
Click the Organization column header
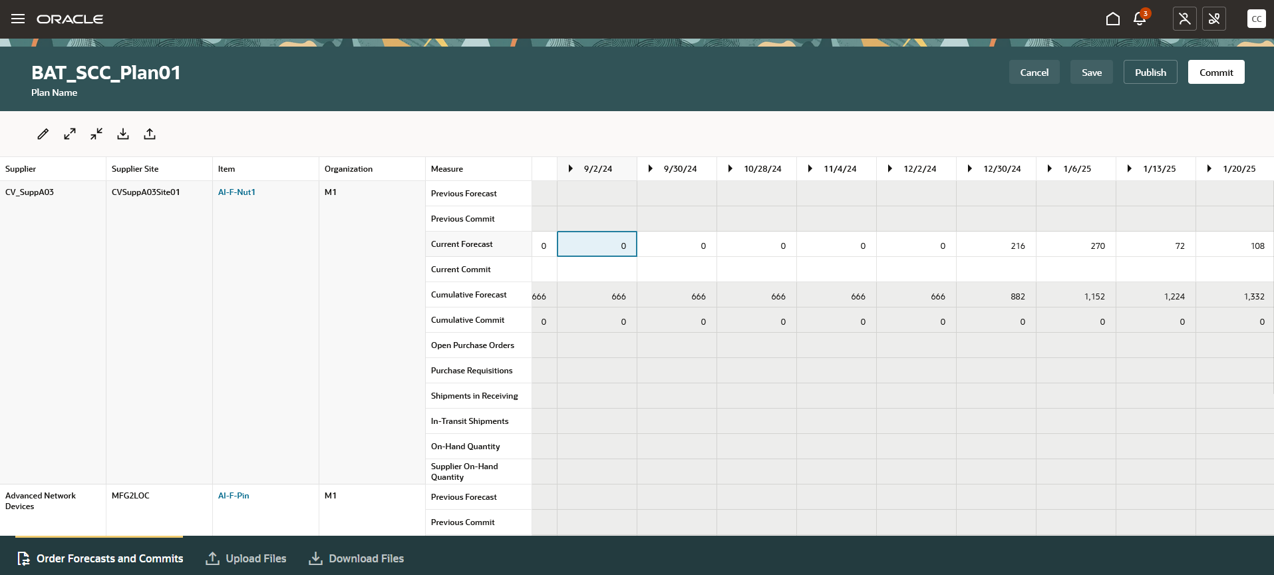(x=372, y=169)
